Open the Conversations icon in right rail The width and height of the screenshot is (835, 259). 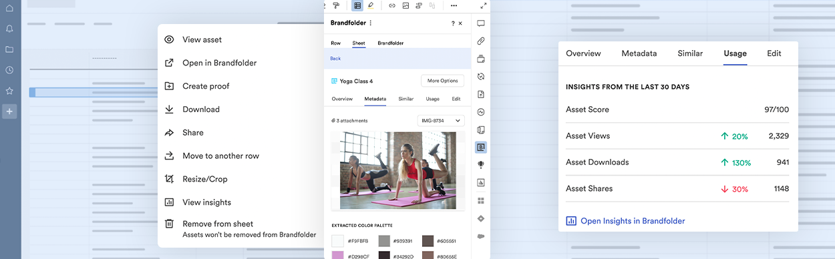481,23
